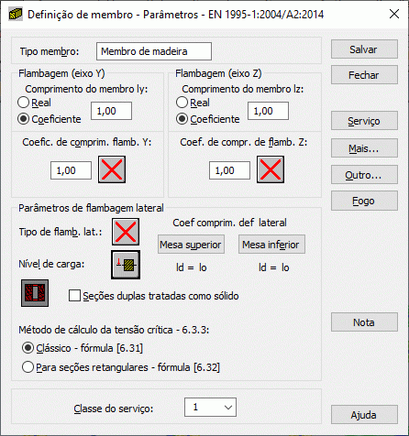Open the Ajuda help button

(364, 415)
